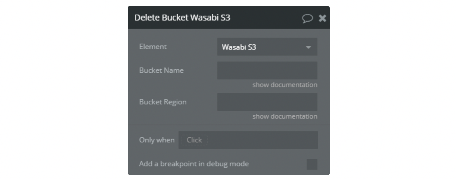Select the 'Wasabi S3' value text in dropdown
This screenshot has width=456, height=179.
239,47
